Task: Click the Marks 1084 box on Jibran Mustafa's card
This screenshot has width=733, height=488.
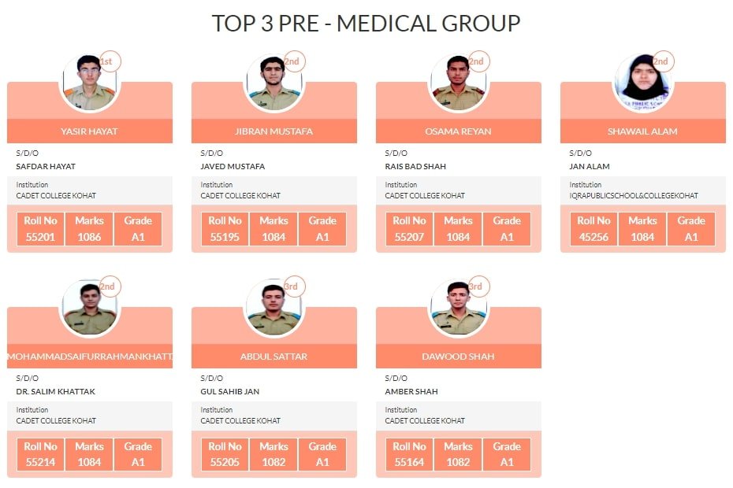Action: tap(273, 229)
